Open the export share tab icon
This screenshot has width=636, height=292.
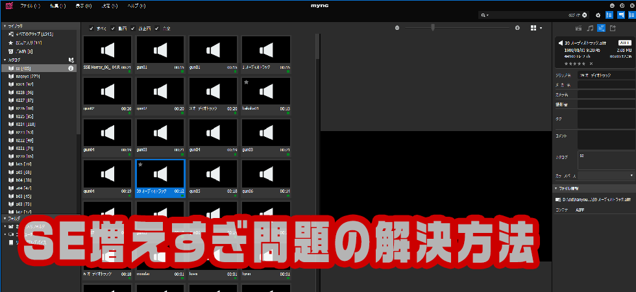tap(613, 28)
